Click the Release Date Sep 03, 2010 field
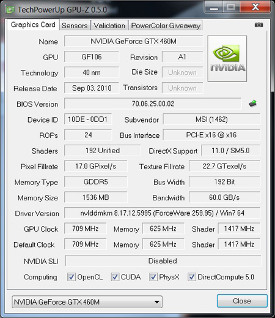This screenshot has height=318, width=275. [92, 88]
